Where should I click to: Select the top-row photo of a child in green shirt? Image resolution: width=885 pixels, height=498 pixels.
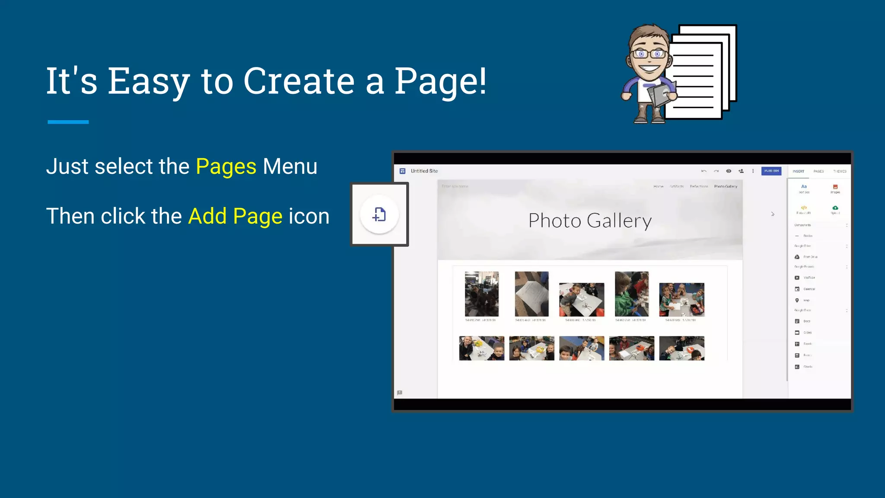(631, 294)
